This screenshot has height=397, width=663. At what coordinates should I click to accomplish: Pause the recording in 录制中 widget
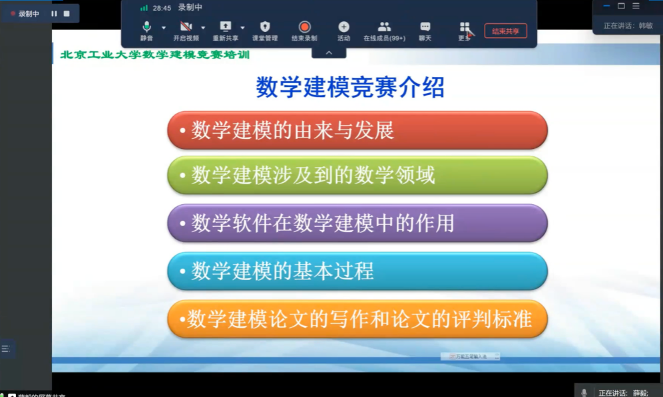(54, 13)
